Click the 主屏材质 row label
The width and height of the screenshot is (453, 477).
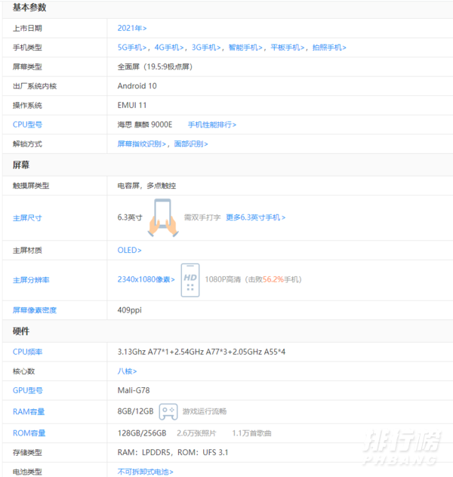pos(27,251)
